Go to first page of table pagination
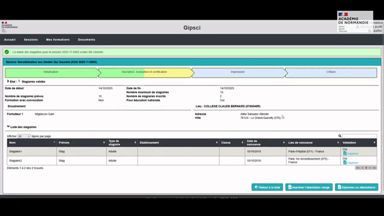The height and width of the screenshot is (216, 384). coord(357,168)
